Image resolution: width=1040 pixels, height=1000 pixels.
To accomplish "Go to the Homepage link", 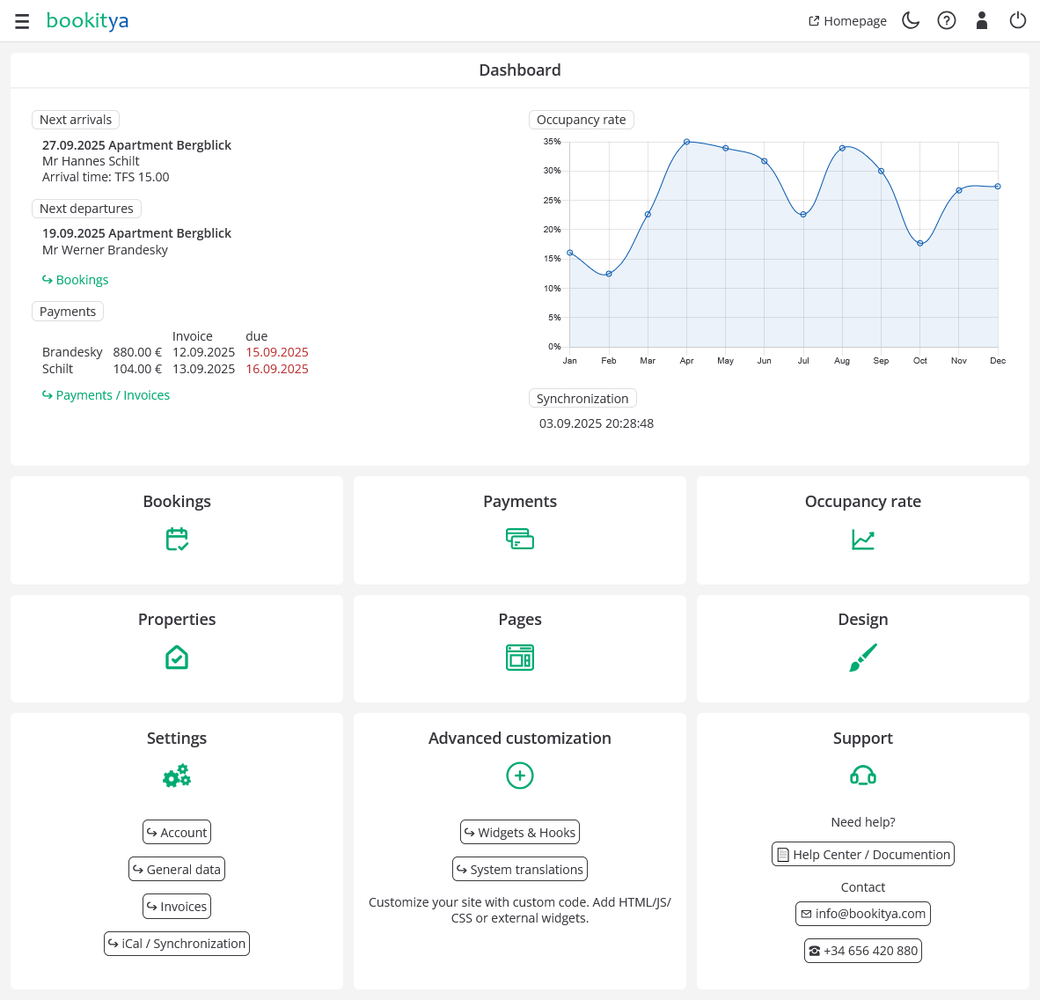I will click(x=847, y=21).
